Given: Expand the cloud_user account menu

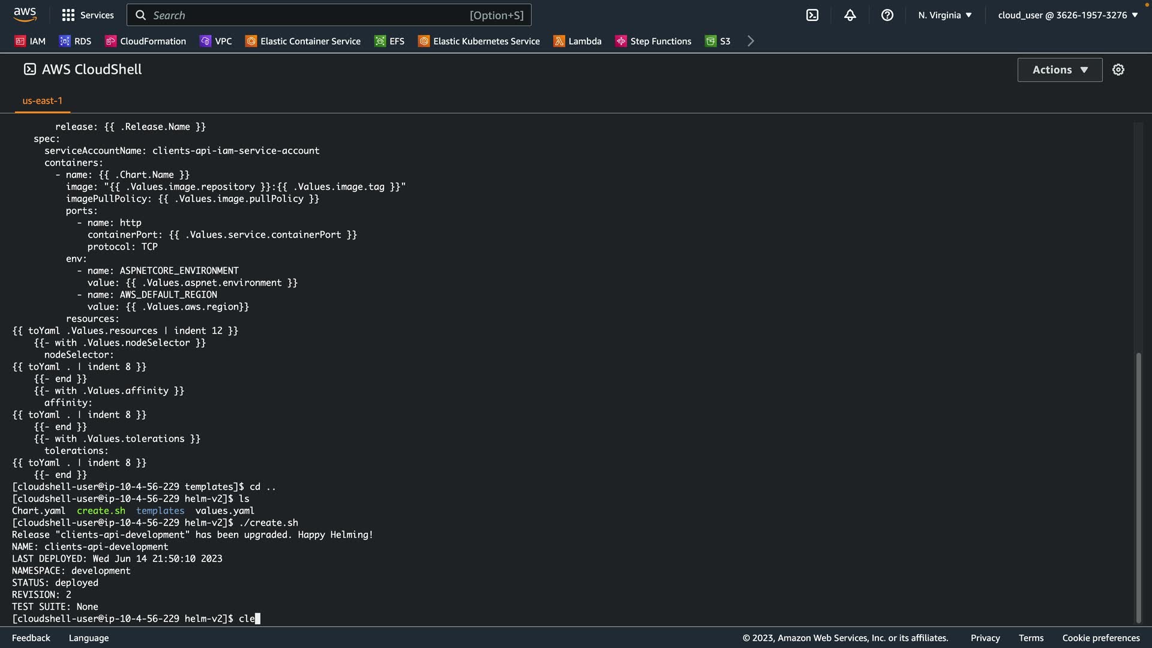Looking at the screenshot, I should (1067, 15).
